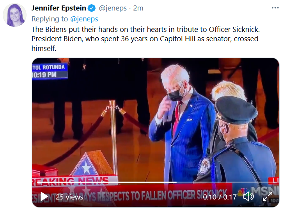
Task: Click the Breaking News banner in video
Action: 70,182
